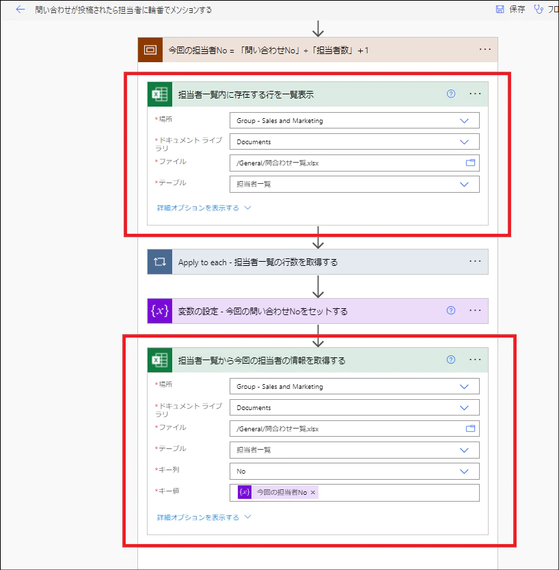Open help for 変数の設定 action
The image size is (559, 570).
(451, 310)
